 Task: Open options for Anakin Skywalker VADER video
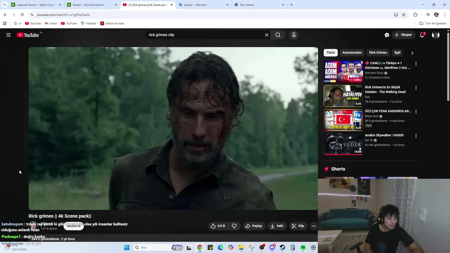point(416,136)
